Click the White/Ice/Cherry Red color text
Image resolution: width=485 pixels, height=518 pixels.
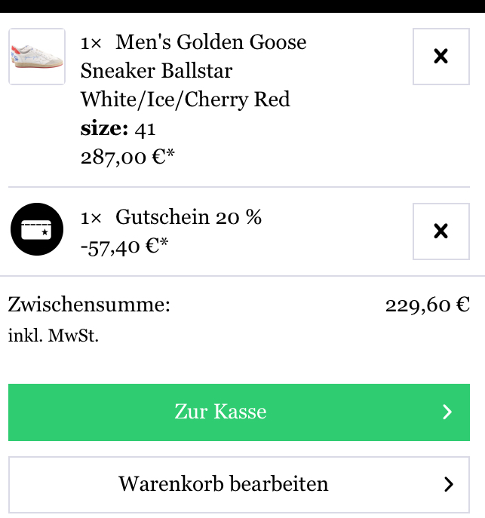pos(186,100)
